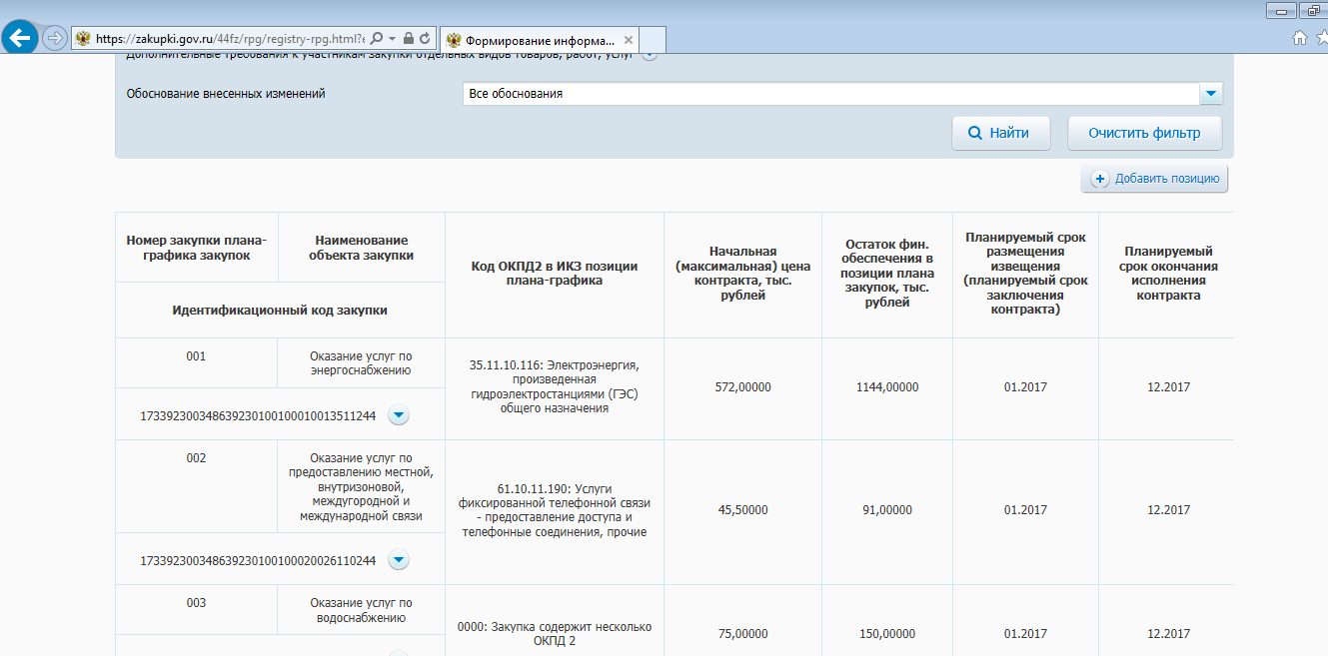Click the "Очистить фильтр" button
Image resolution: width=1328 pixels, height=656 pixels.
pyautogui.click(x=1144, y=133)
